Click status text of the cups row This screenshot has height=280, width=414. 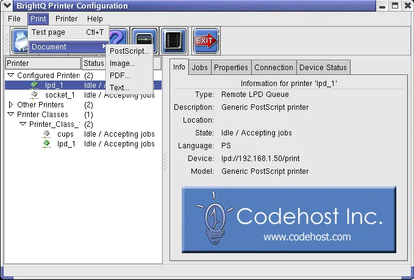(120, 134)
